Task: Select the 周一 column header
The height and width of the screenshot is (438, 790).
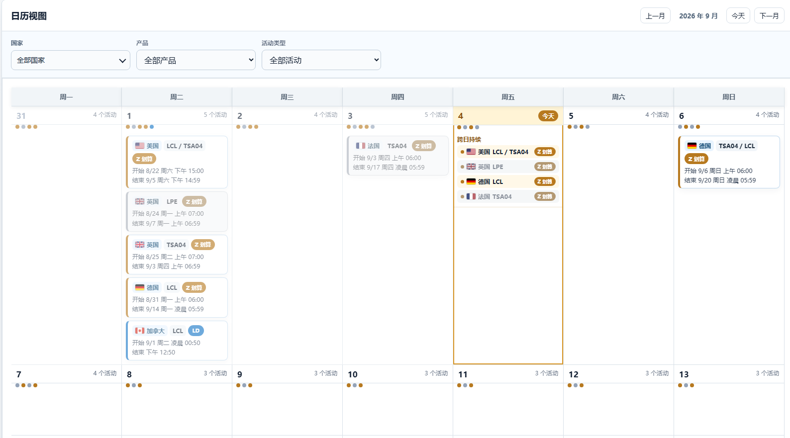Action: [66, 97]
